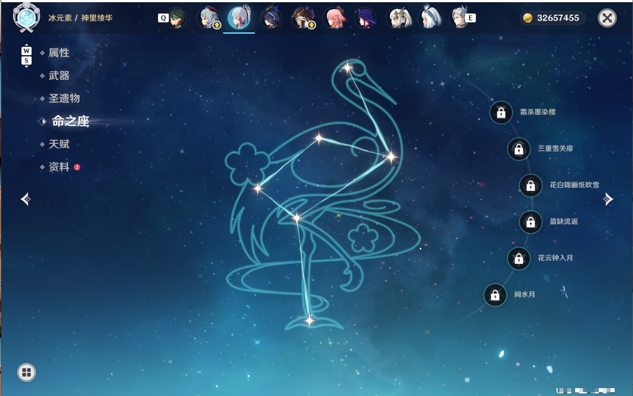Open the 圣遗物 artifacts menu
Viewport: 633px width, 396px height.
click(x=64, y=98)
